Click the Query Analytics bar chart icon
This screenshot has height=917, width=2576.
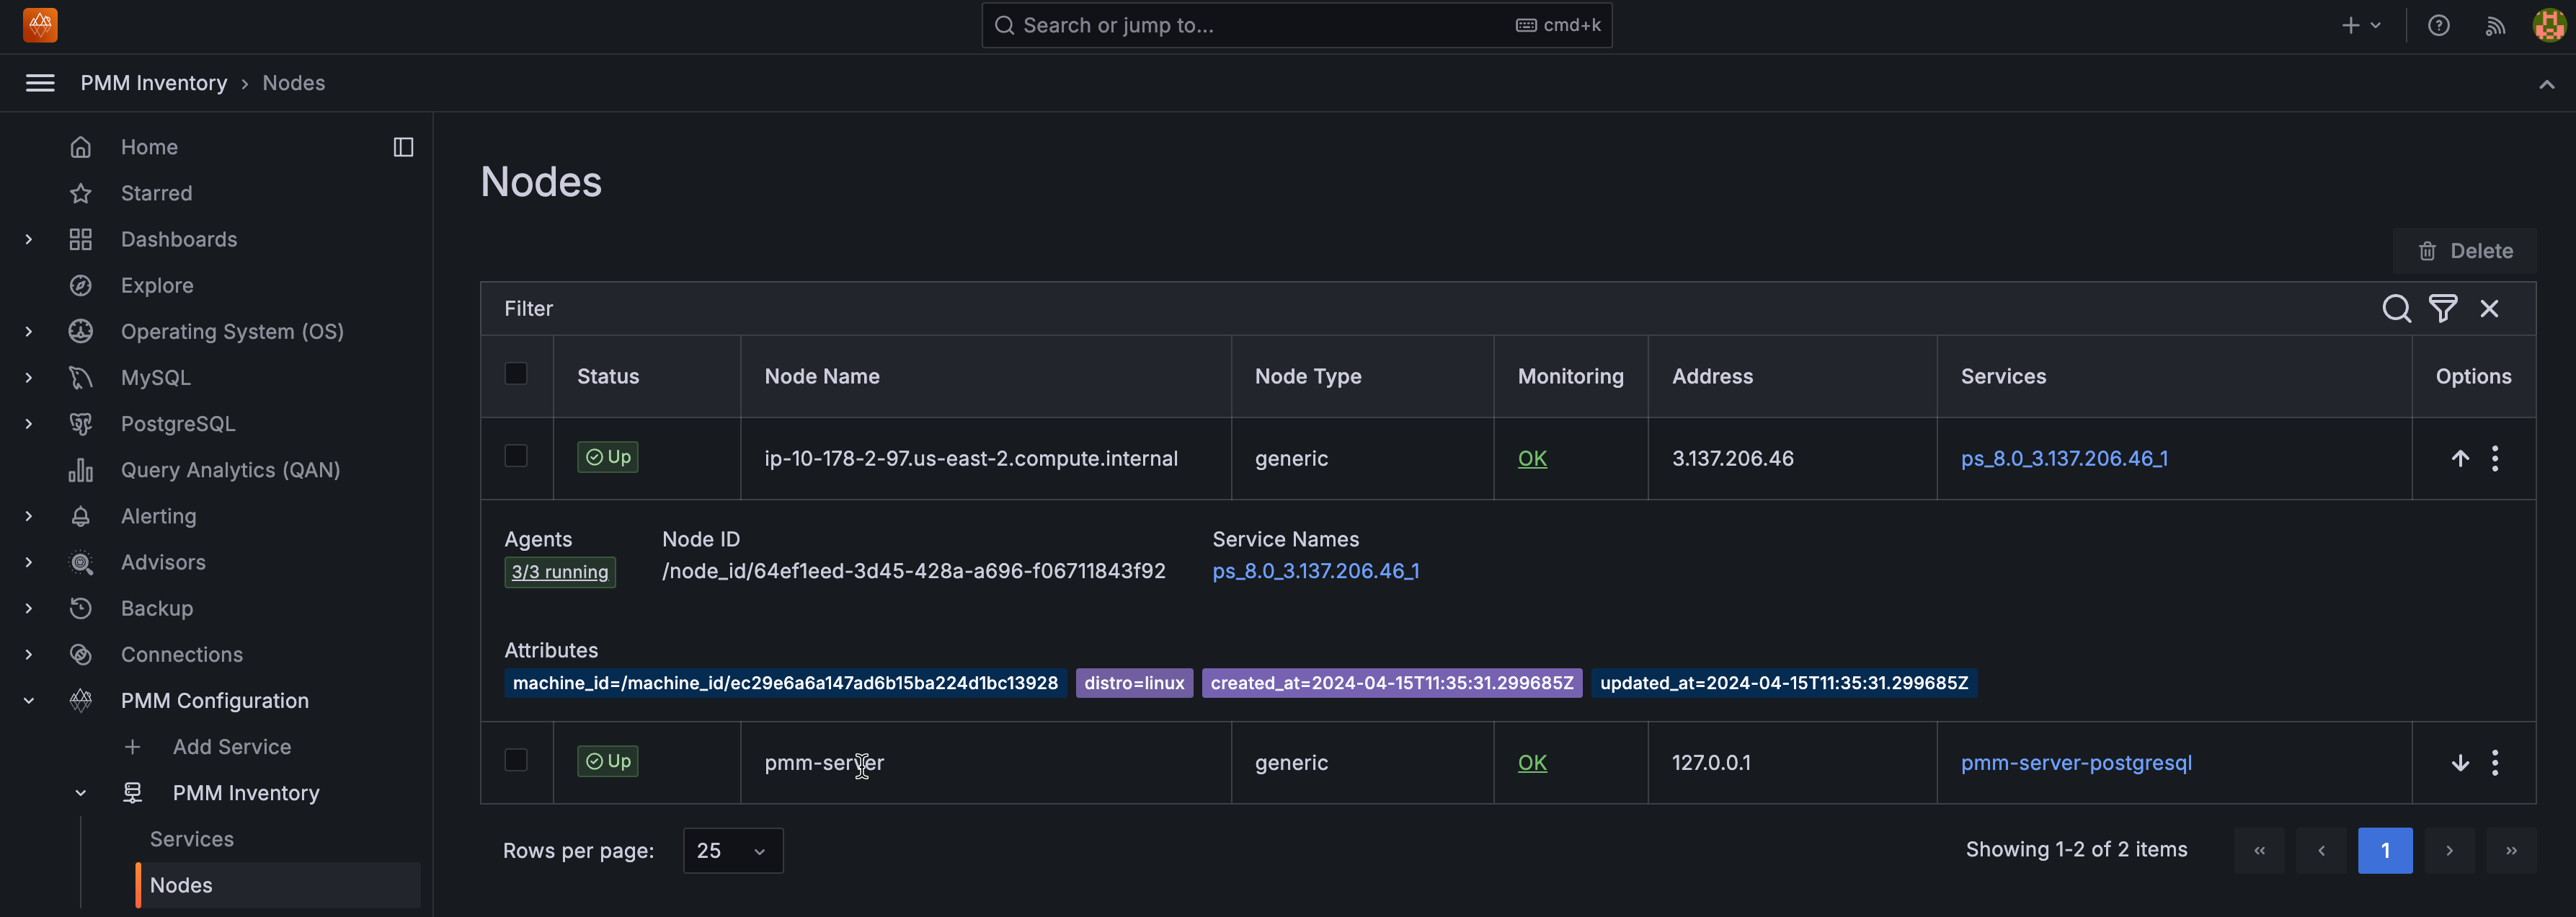(81, 470)
